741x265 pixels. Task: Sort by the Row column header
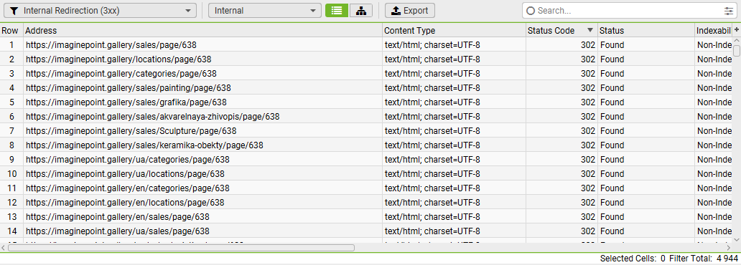tap(11, 31)
